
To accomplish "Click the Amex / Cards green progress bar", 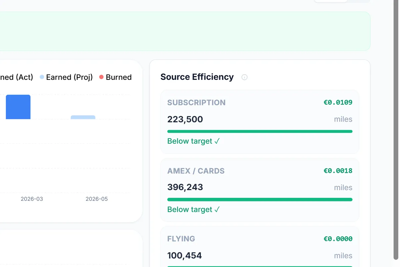I will pyautogui.click(x=260, y=200).
